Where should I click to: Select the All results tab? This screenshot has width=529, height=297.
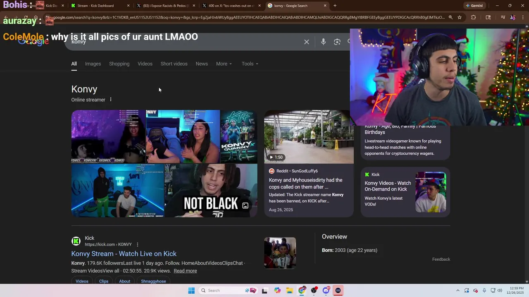click(x=74, y=64)
